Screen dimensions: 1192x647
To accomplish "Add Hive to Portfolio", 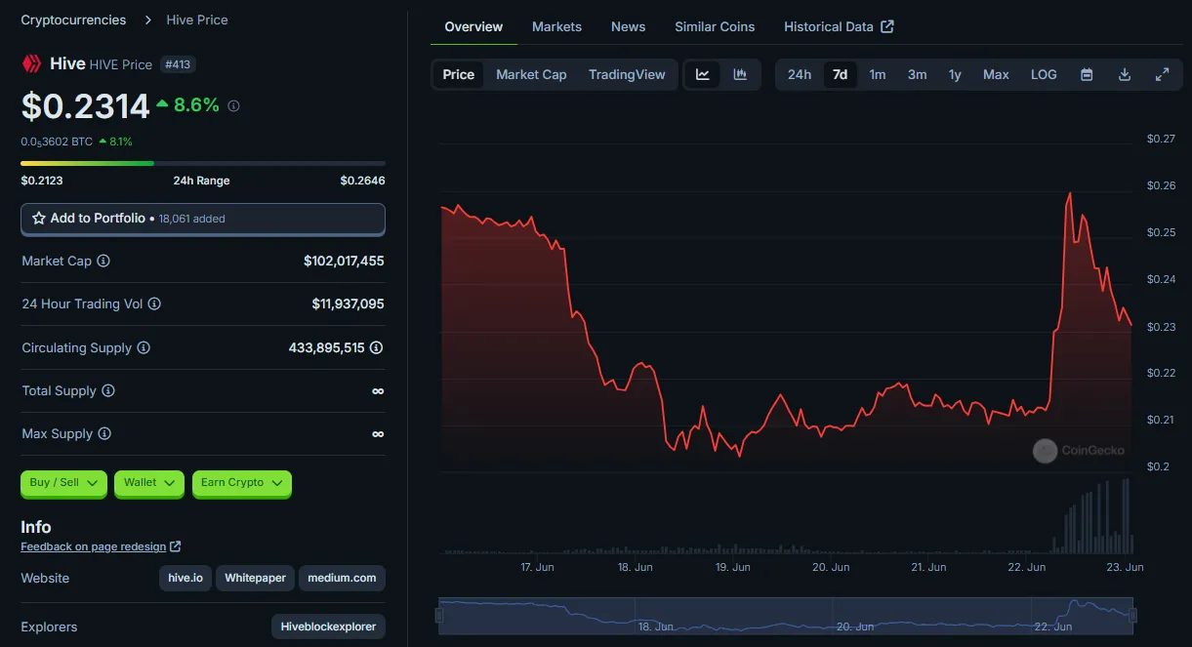I will [203, 219].
